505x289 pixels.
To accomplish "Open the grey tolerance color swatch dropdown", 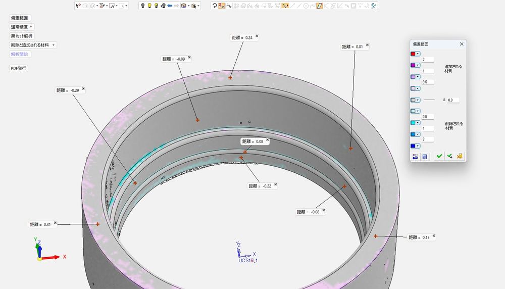I will pyautogui.click(x=418, y=100).
